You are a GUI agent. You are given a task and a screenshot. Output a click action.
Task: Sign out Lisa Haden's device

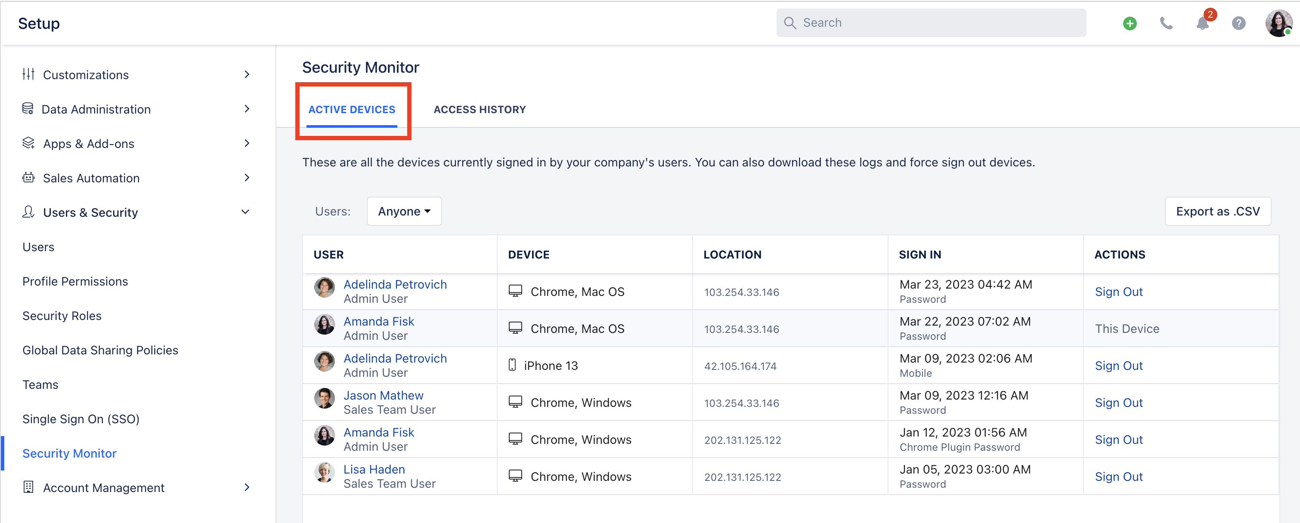coord(1118,476)
